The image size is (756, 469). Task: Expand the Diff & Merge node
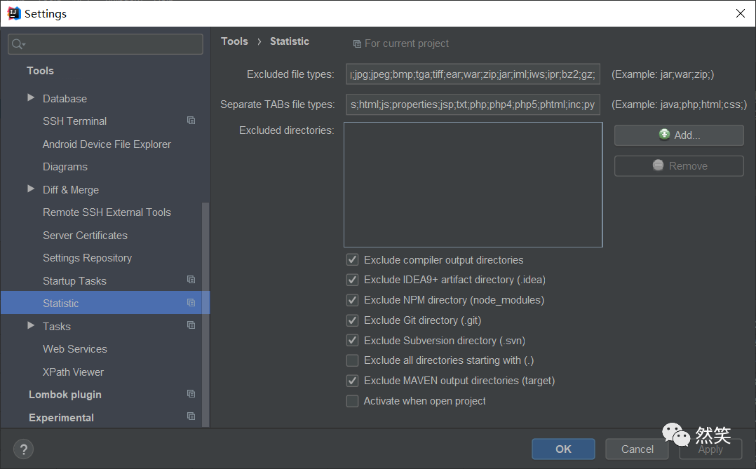point(31,189)
